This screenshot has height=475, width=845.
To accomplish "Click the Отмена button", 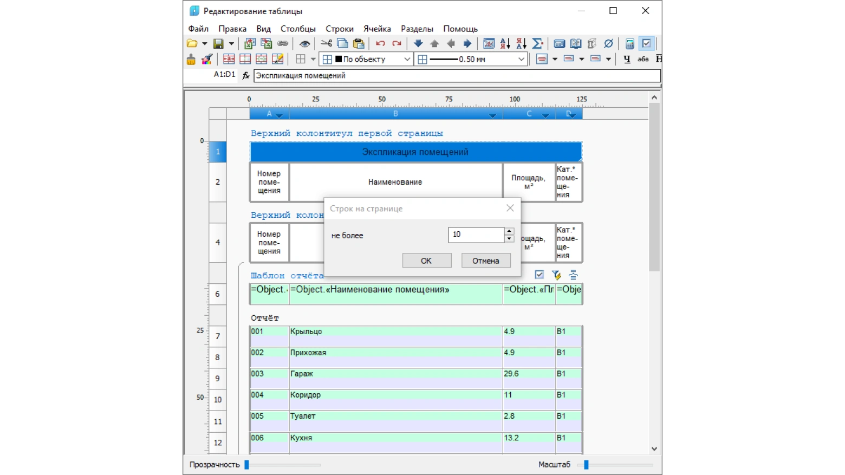I will pyautogui.click(x=485, y=261).
